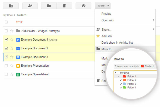
Task: Open Example Presentation title
Action: point(35,66)
